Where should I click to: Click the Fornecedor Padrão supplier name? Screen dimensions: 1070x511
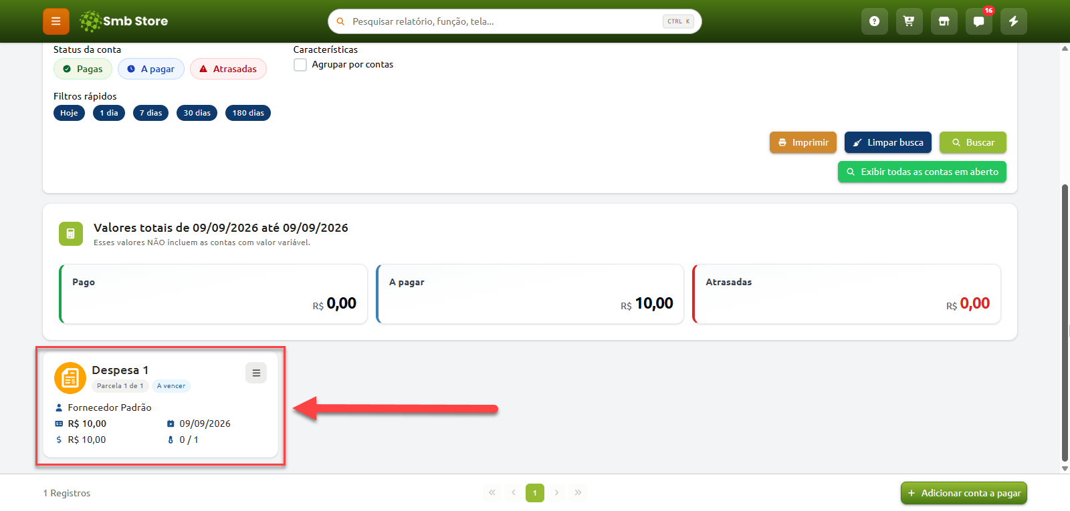click(x=110, y=407)
